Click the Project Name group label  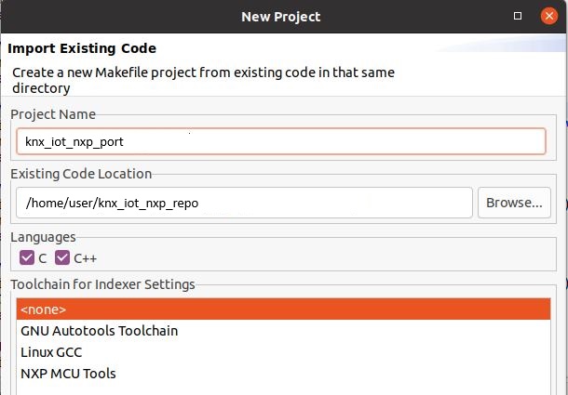click(x=53, y=114)
